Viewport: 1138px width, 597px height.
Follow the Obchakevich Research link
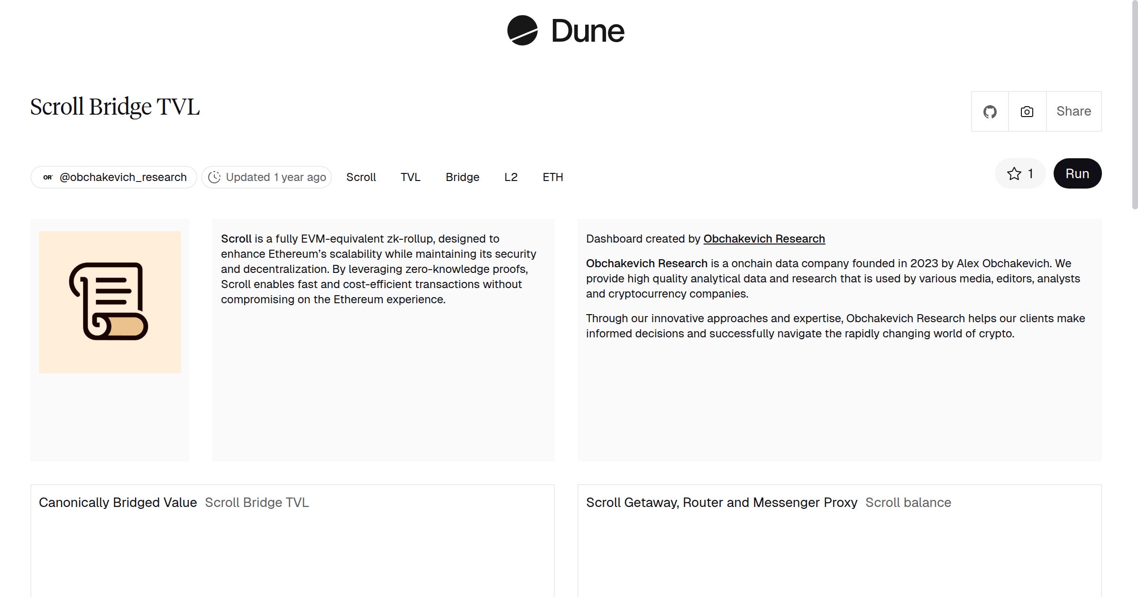click(764, 239)
